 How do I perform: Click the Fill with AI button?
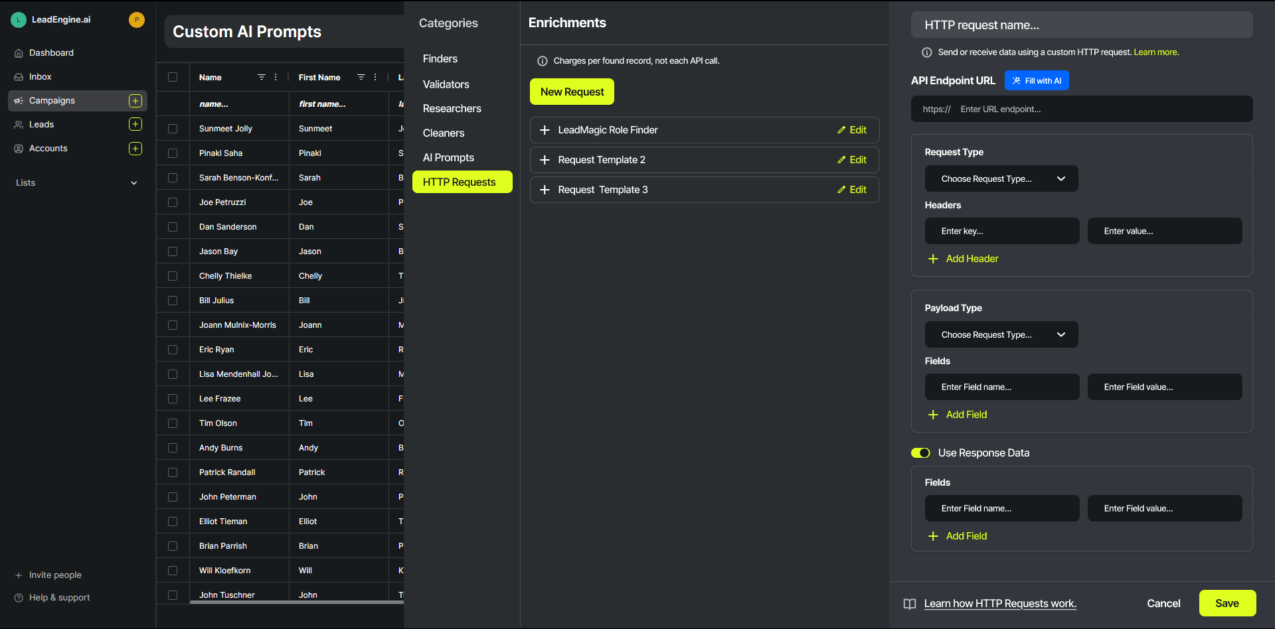tap(1037, 81)
